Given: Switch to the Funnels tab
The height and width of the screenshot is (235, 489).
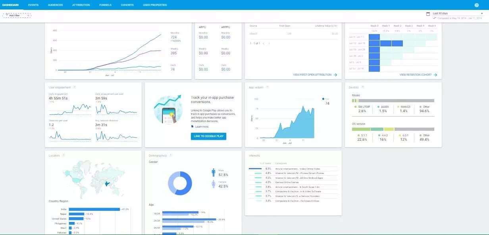Looking at the screenshot, I should pyautogui.click(x=105, y=5).
